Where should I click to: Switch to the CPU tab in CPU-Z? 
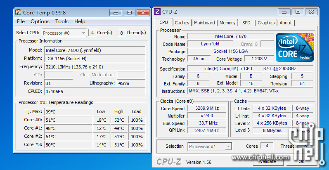point(163,22)
